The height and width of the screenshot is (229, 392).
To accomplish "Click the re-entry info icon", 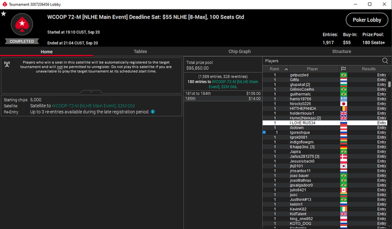I will click(x=153, y=112).
